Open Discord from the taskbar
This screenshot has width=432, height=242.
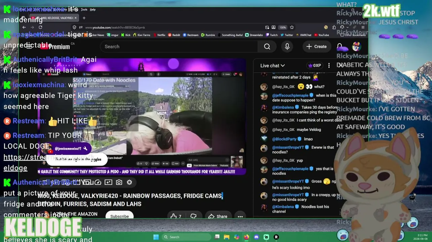click(256, 237)
